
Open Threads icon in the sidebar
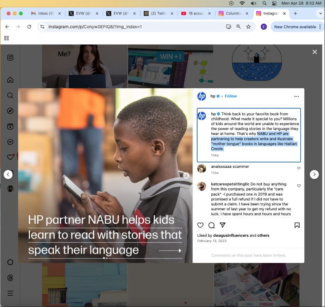pyautogui.click(x=10, y=278)
